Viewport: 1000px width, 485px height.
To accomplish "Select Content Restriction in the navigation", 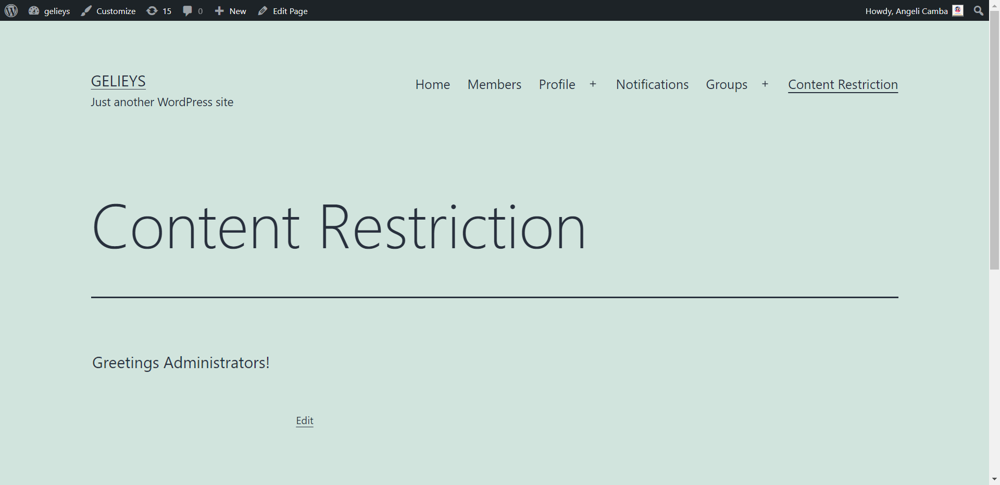I will pyautogui.click(x=843, y=84).
